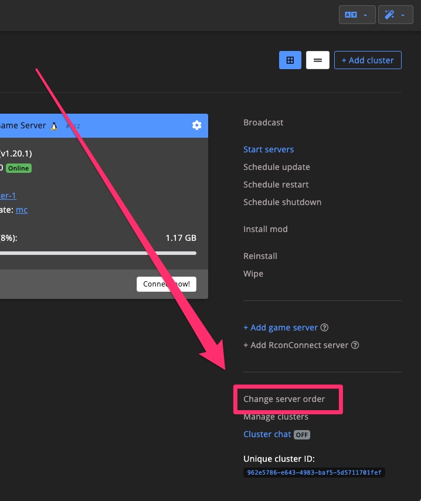
Task: Click the Start servers link
Action: (269, 149)
